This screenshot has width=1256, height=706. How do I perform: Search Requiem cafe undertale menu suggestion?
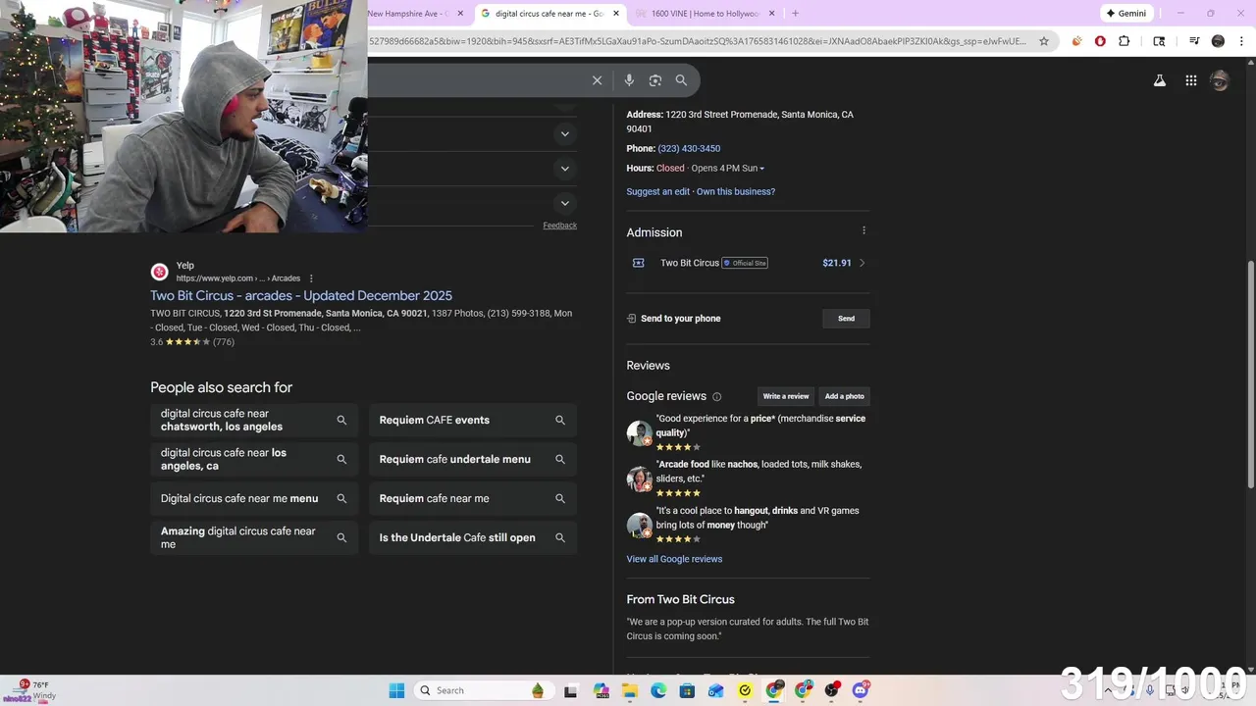coord(473,459)
